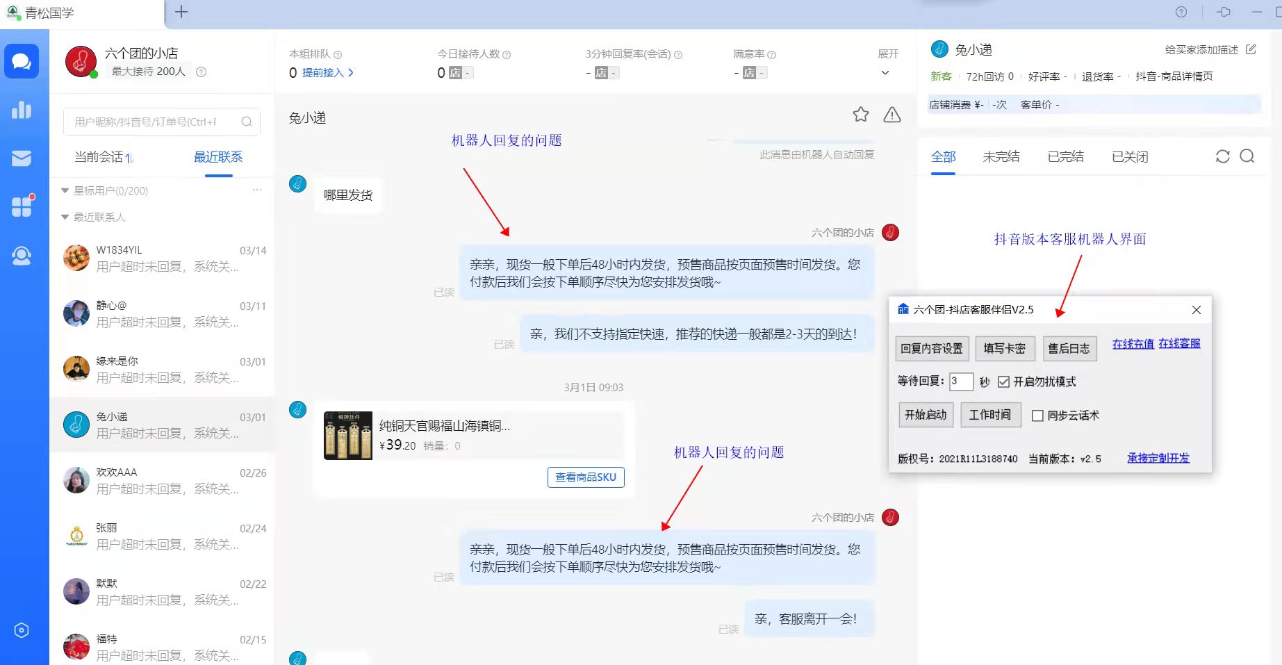Click the order search magnifier icon
1282x665 pixels.
[x=1247, y=156]
